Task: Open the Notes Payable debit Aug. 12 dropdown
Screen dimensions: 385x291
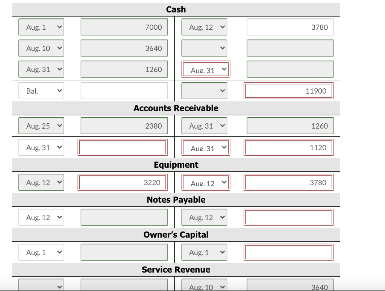Action: [x=41, y=217]
